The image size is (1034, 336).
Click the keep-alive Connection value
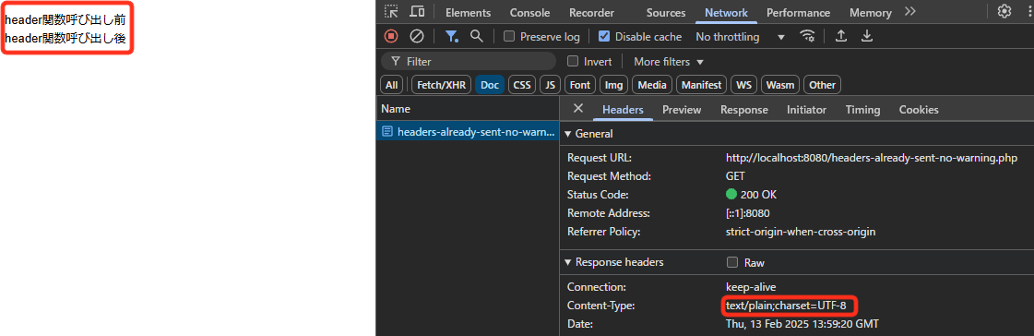pos(751,287)
